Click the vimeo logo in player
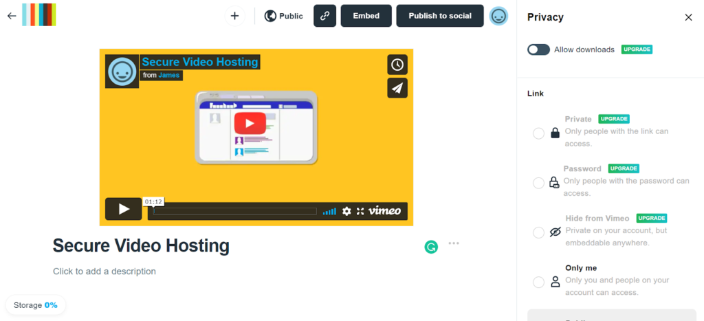The height and width of the screenshot is (321, 704). pos(385,210)
